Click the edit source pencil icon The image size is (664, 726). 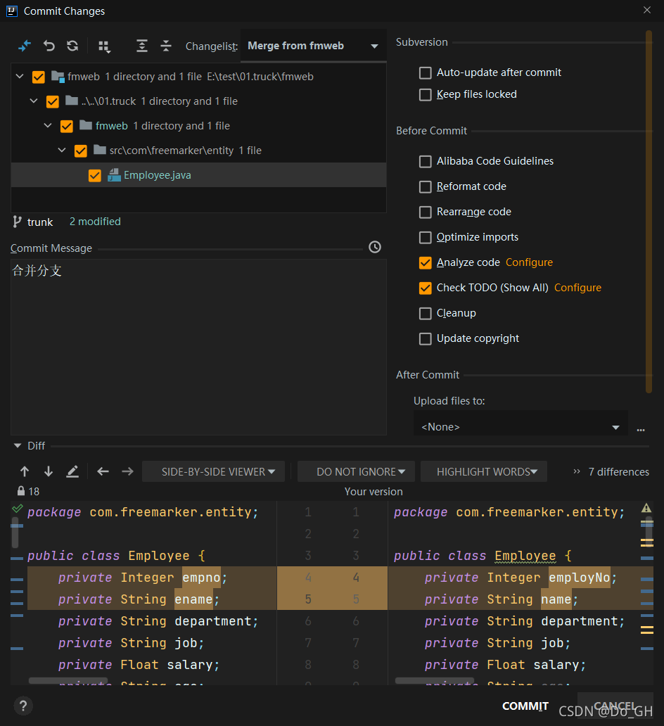[x=72, y=472]
